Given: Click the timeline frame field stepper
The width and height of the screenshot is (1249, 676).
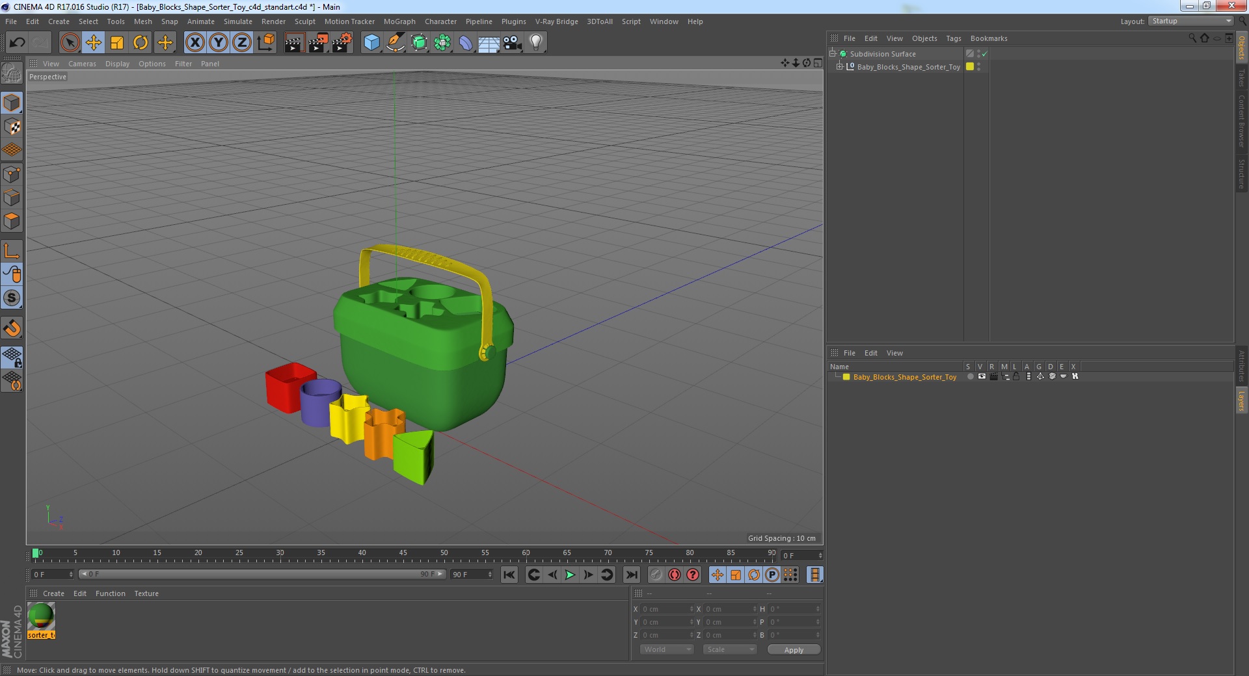Looking at the screenshot, I should 820,556.
